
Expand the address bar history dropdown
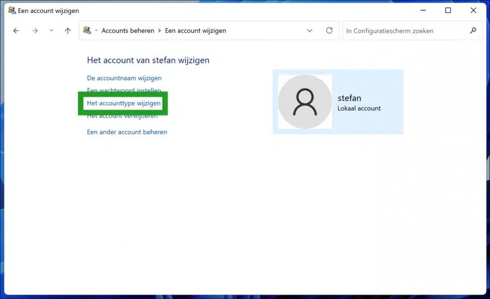pos(309,30)
